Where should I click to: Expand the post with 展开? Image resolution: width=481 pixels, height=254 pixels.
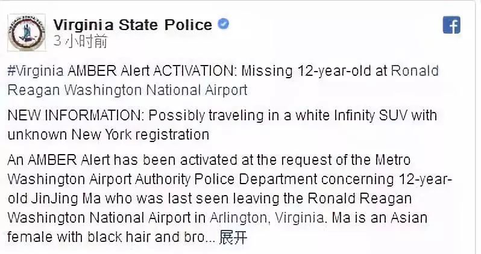pos(233,238)
